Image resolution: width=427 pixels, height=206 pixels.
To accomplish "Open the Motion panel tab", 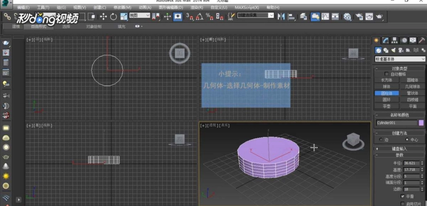I will click(x=404, y=40).
